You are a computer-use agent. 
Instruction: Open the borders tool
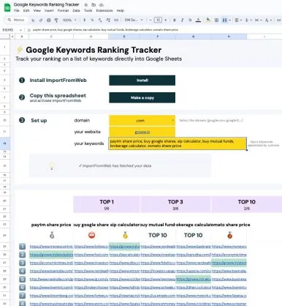(216, 20)
